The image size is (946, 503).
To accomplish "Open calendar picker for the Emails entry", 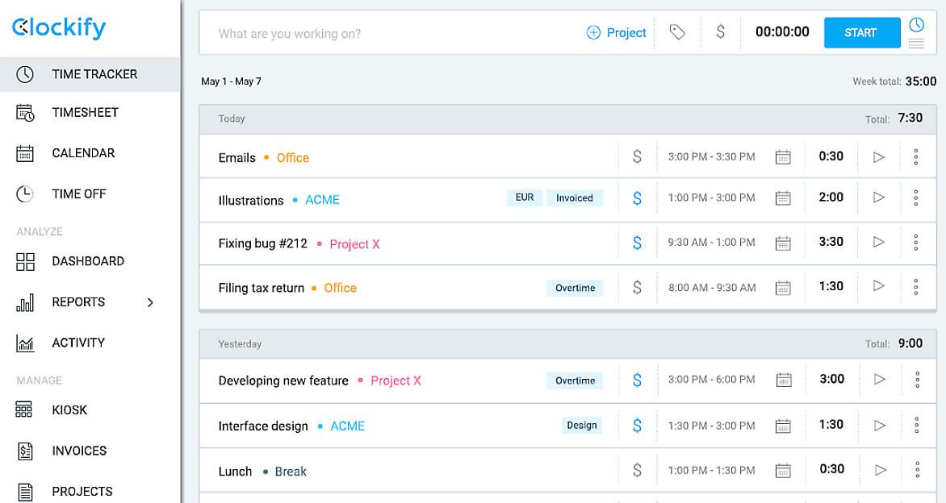I will tap(782, 157).
